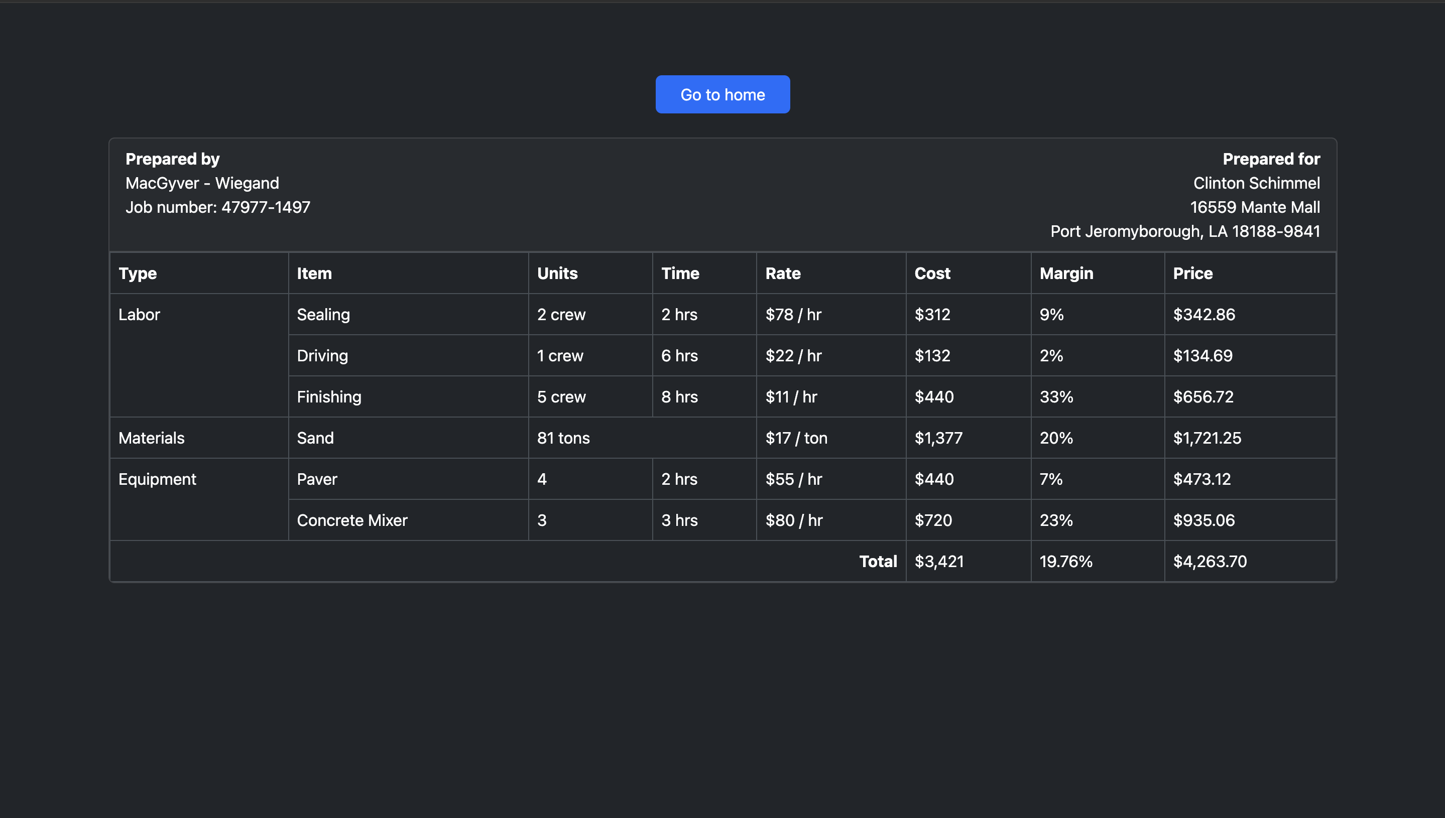Image resolution: width=1445 pixels, height=818 pixels.
Task: Select the '$473.12' price cell
Action: tap(1250, 479)
